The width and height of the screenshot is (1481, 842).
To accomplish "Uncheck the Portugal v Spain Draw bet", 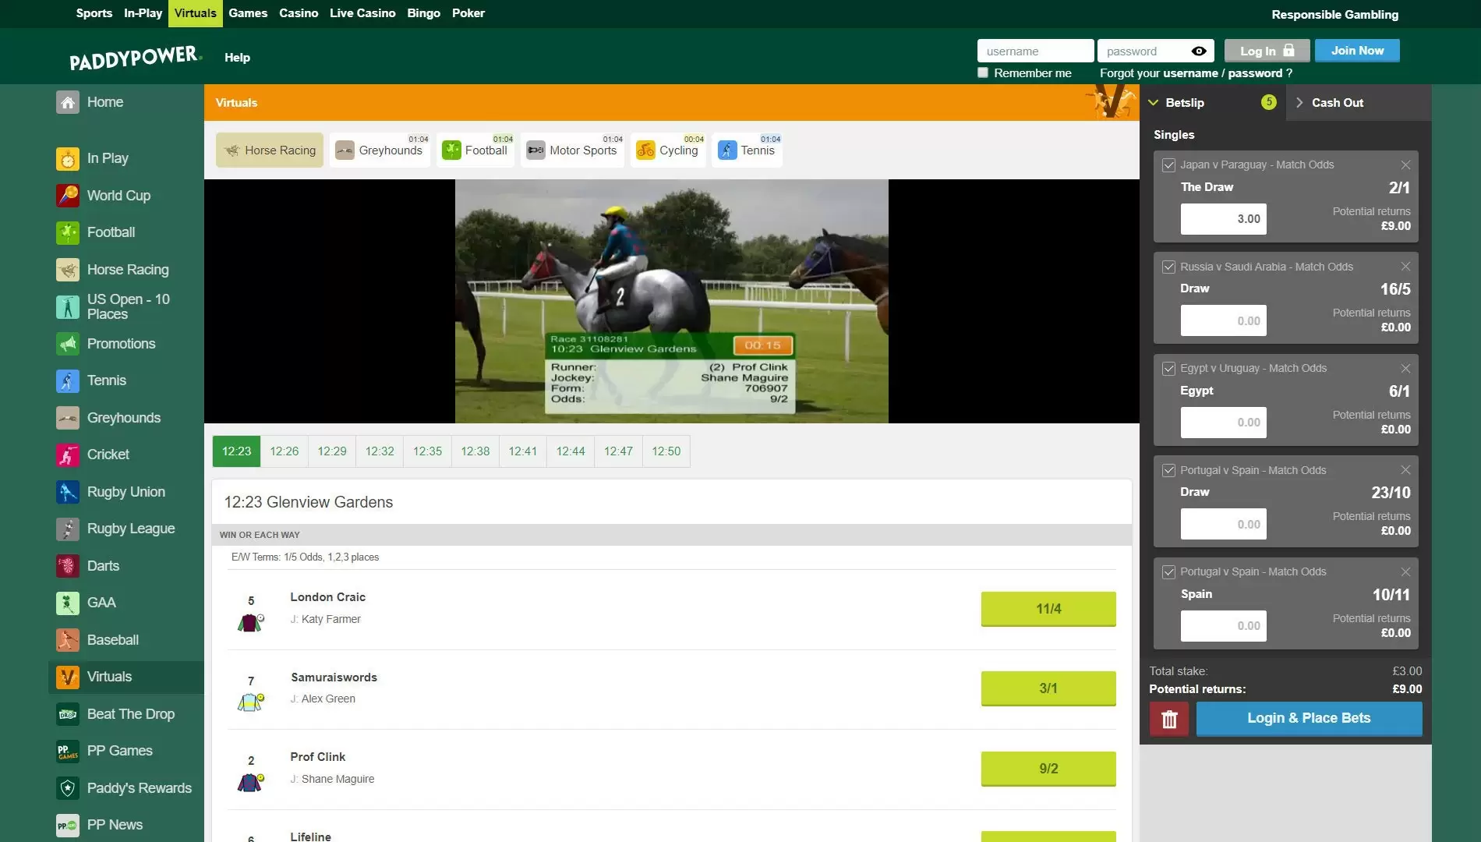I will (x=1168, y=470).
